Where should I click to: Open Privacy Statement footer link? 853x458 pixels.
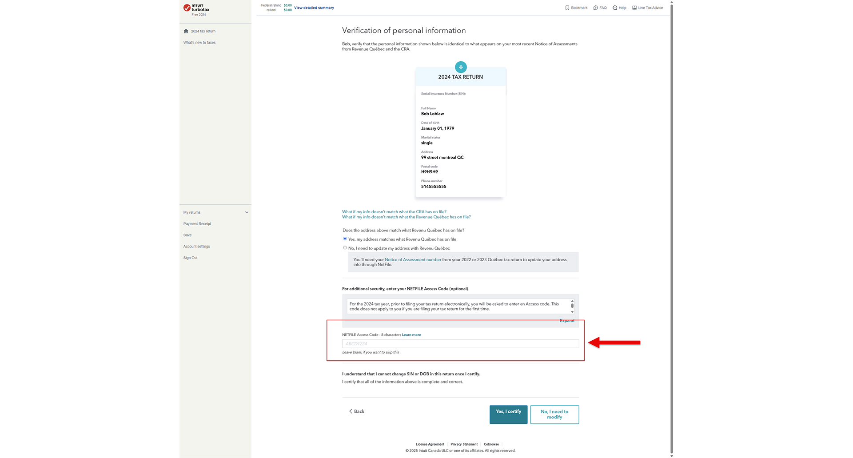pos(464,444)
